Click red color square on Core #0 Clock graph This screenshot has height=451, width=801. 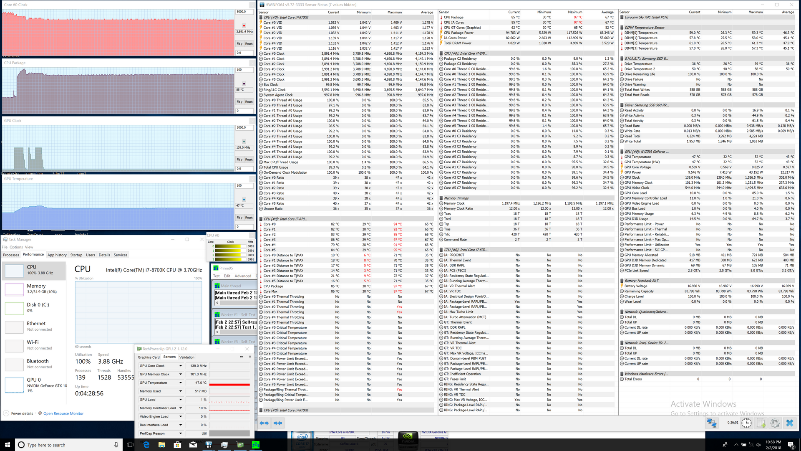coord(244,25)
